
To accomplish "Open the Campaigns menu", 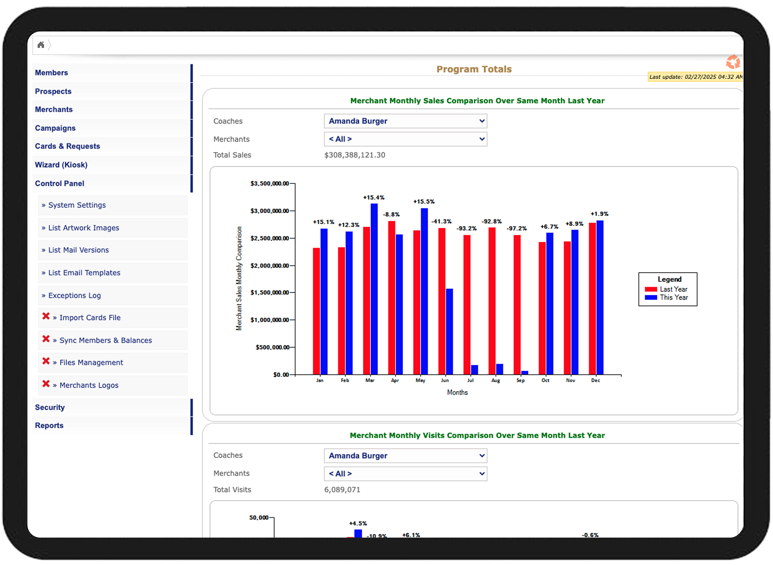I will click(x=55, y=128).
